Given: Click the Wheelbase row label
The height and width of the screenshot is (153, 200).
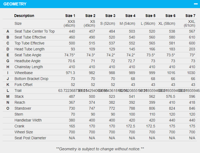Looking at the screenshot, I should [x=24, y=73].
